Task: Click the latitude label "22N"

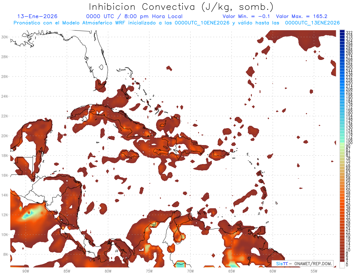Action: pos(5,116)
